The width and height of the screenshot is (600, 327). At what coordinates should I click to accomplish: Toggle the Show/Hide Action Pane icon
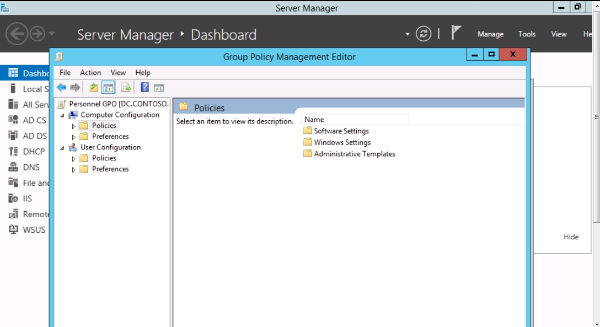coord(159,88)
